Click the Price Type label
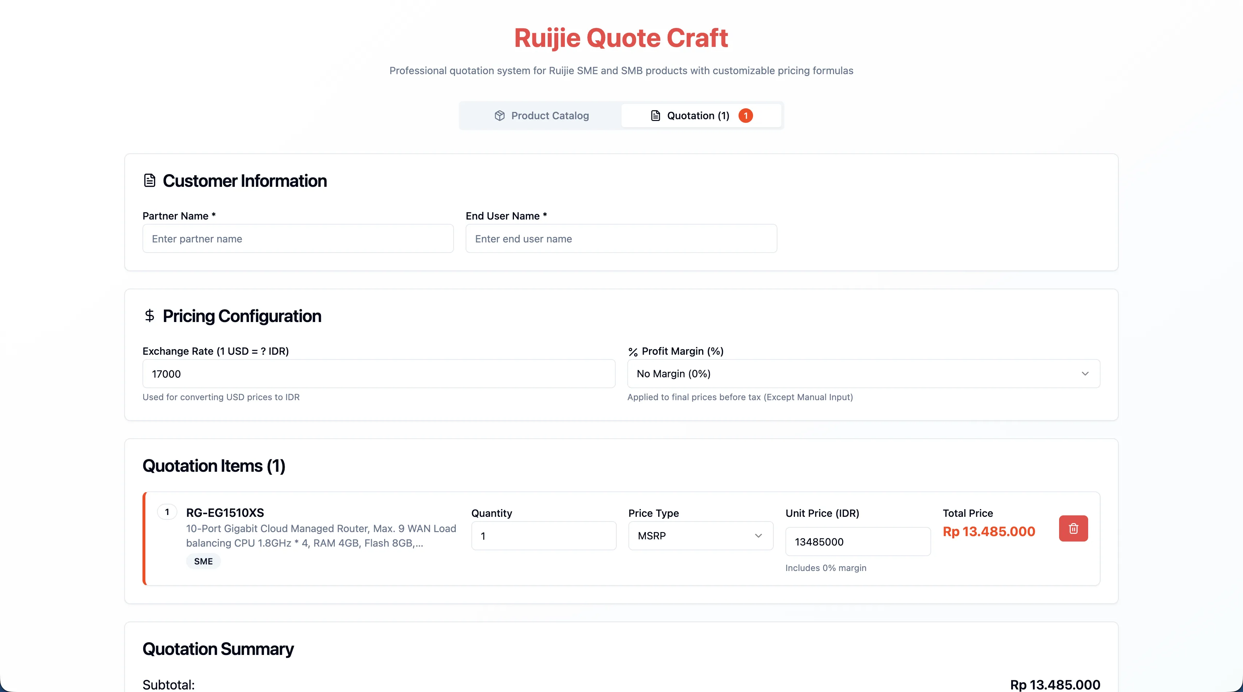 (x=653, y=513)
